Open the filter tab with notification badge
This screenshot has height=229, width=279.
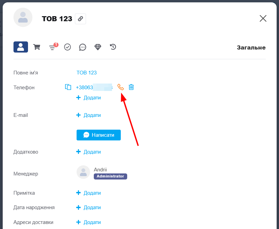[x=52, y=47]
